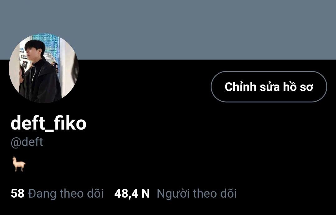Click the @deft username handle
Viewport: 336px width, 215px height.
tap(27, 142)
